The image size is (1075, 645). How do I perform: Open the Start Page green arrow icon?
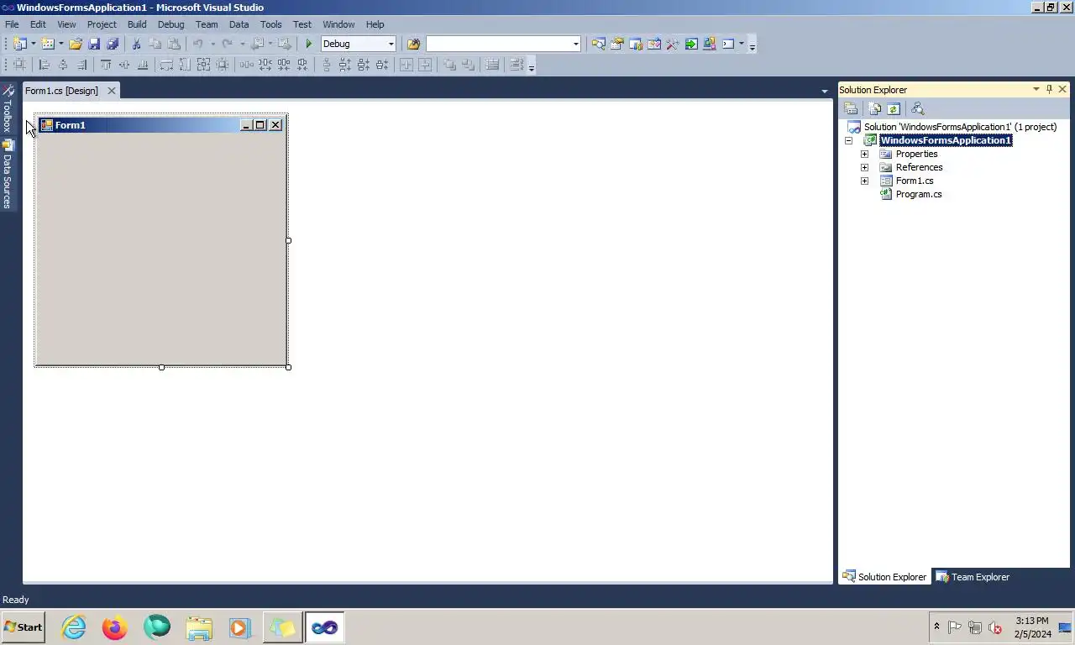(690, 44)
